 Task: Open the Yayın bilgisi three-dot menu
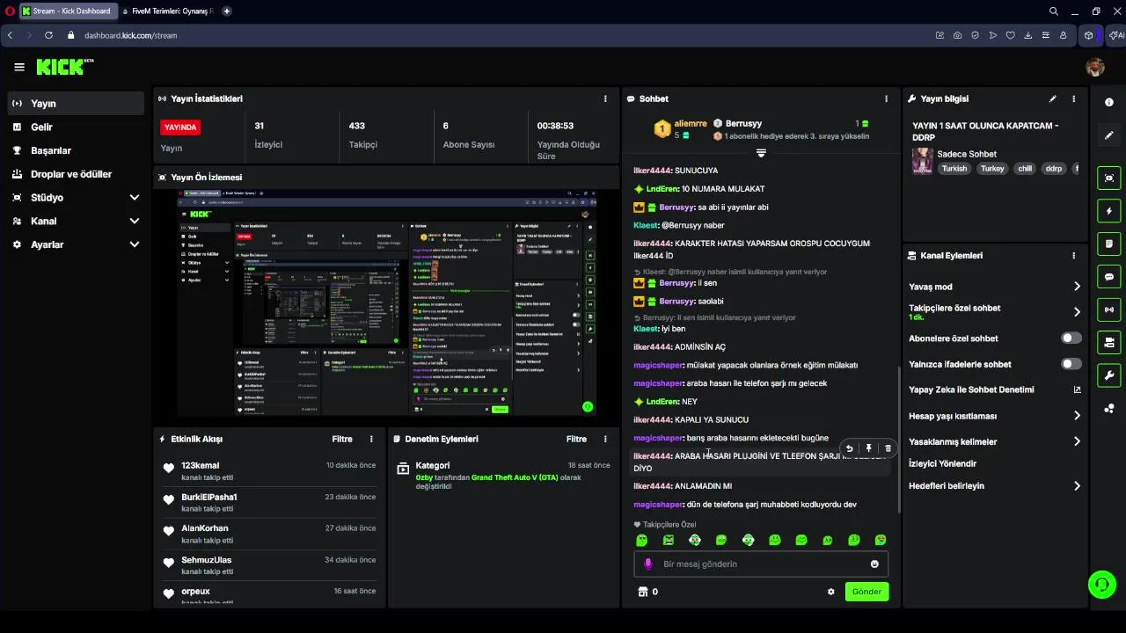1074,99
